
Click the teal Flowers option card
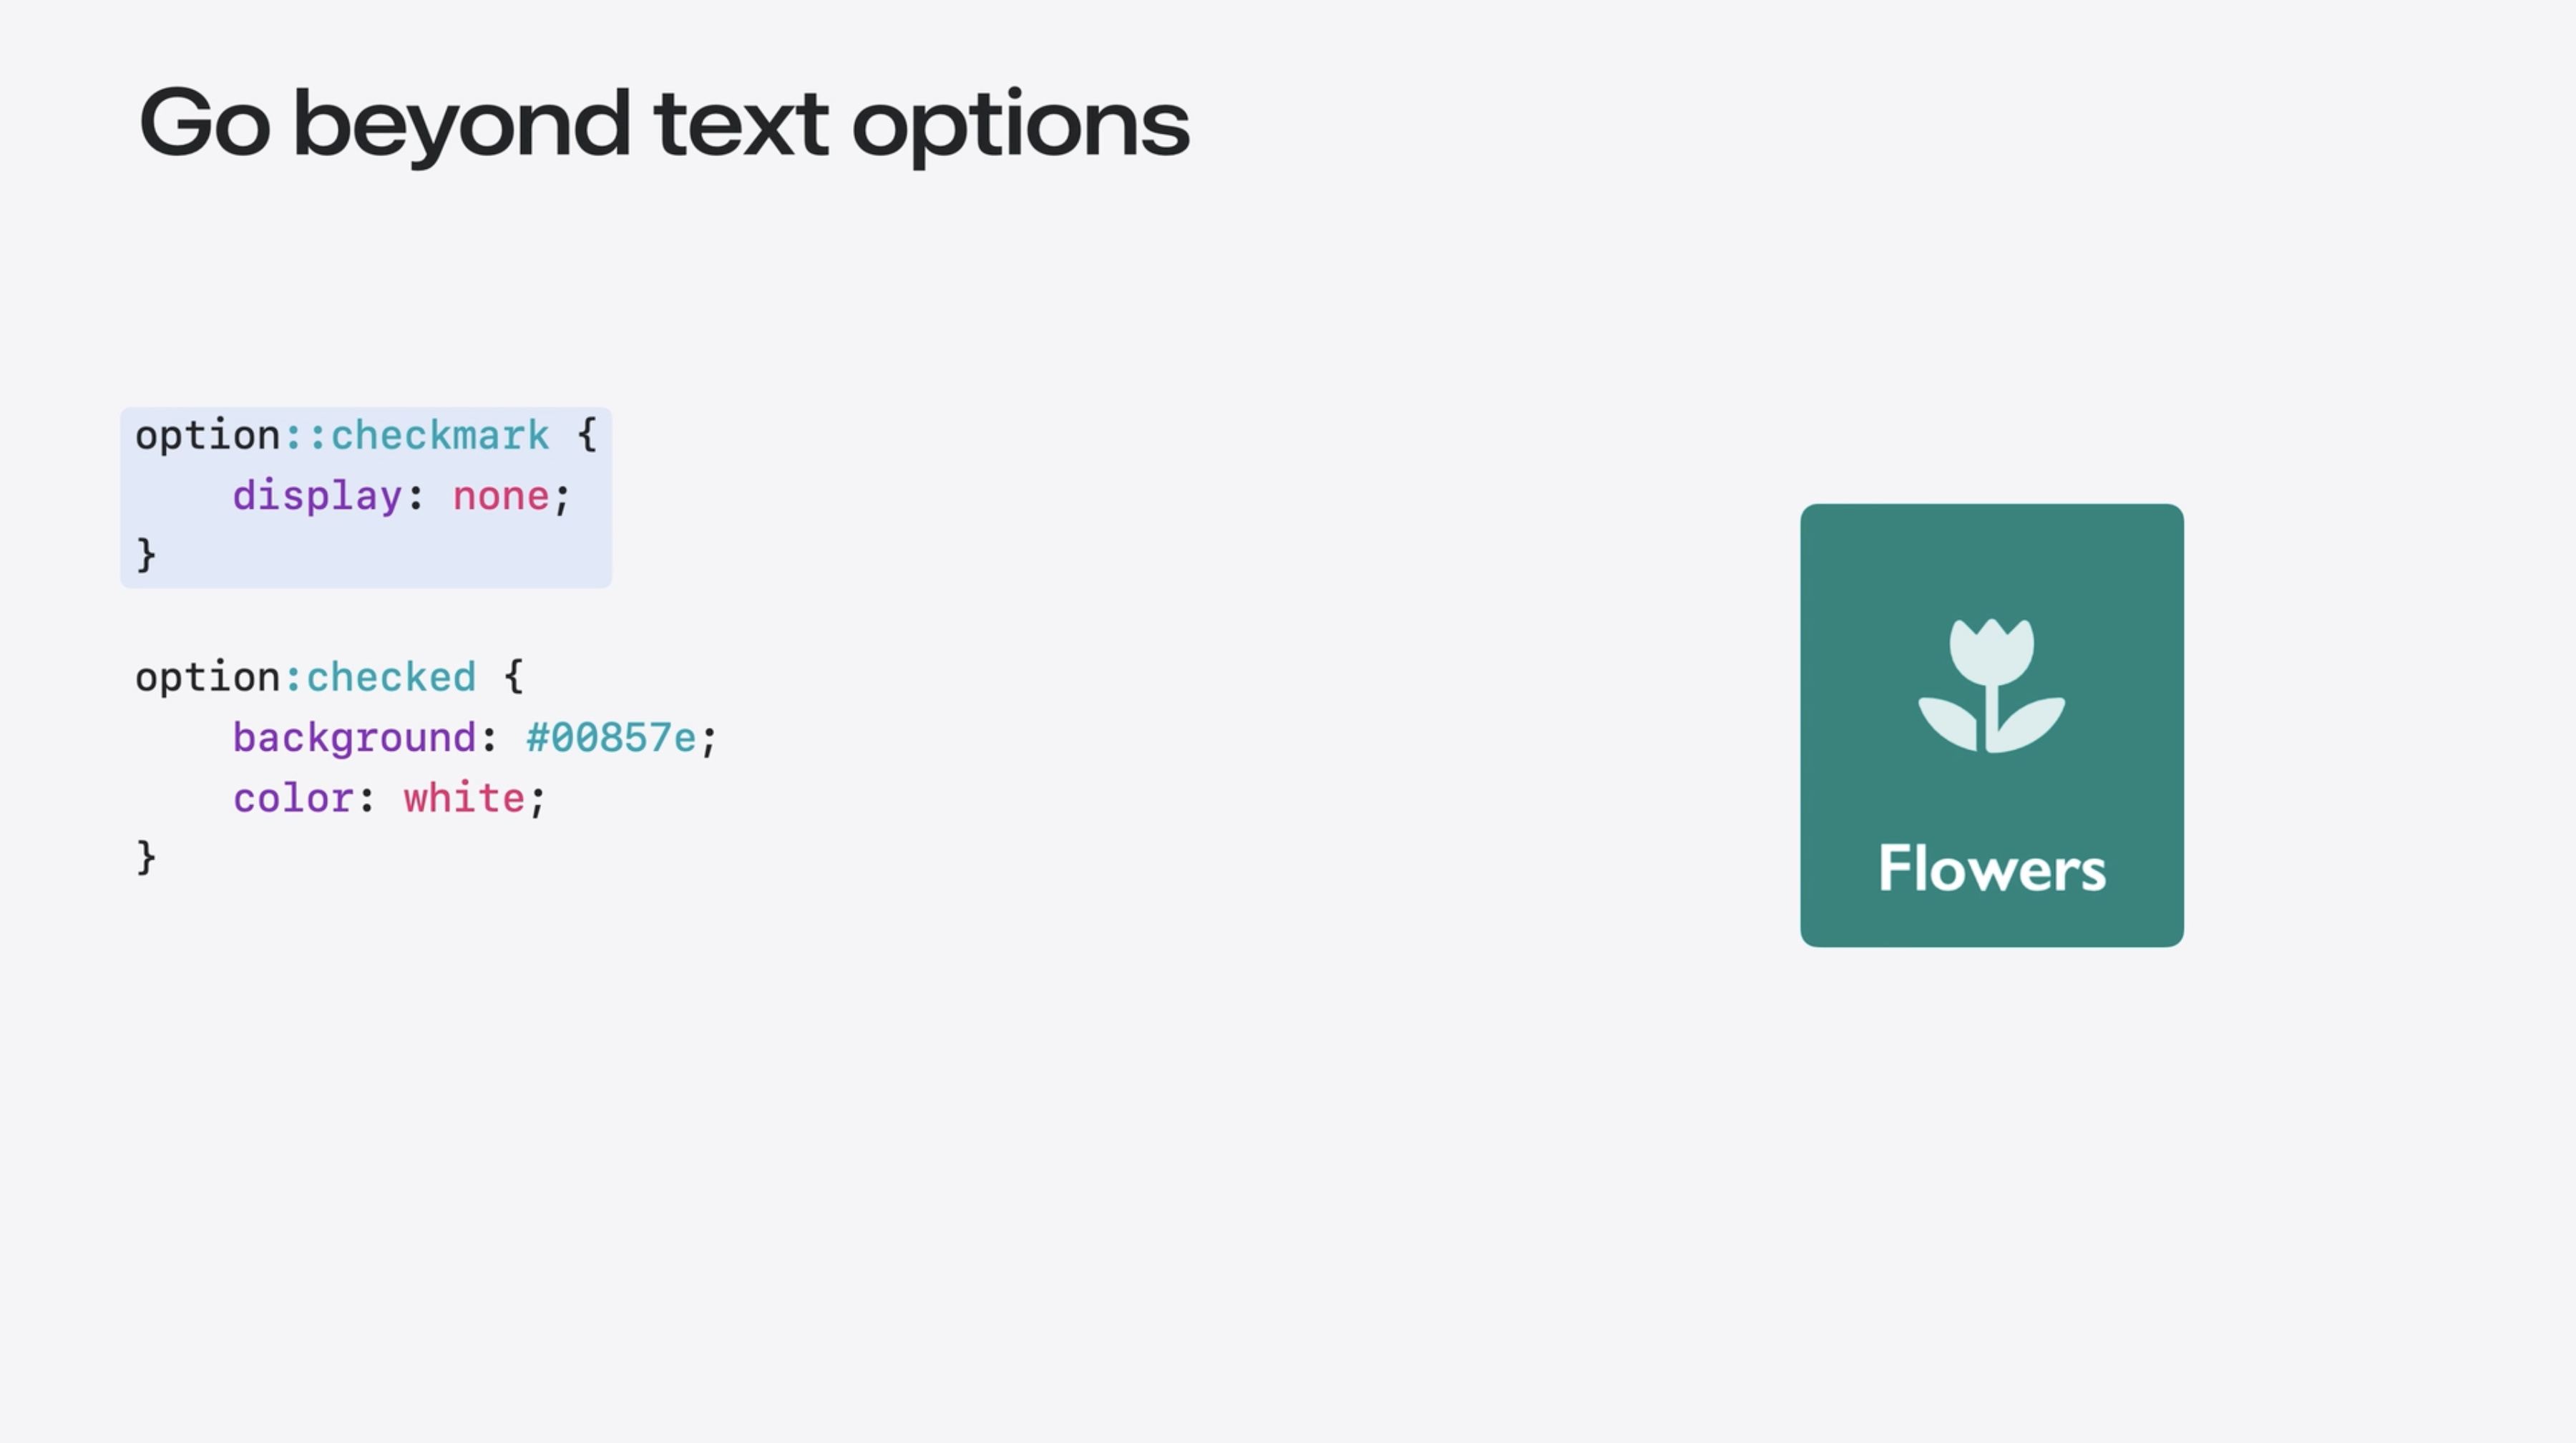[1991, 725]
